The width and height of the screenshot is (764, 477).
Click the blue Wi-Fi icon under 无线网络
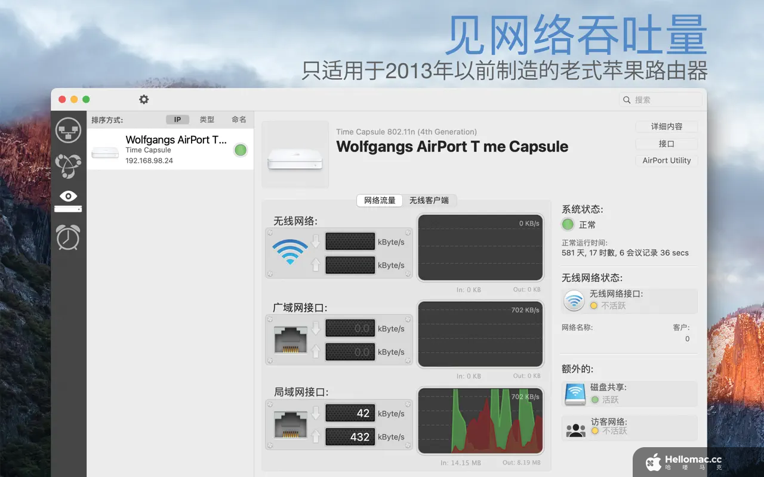pyautogui.click(x=290, y=252)
